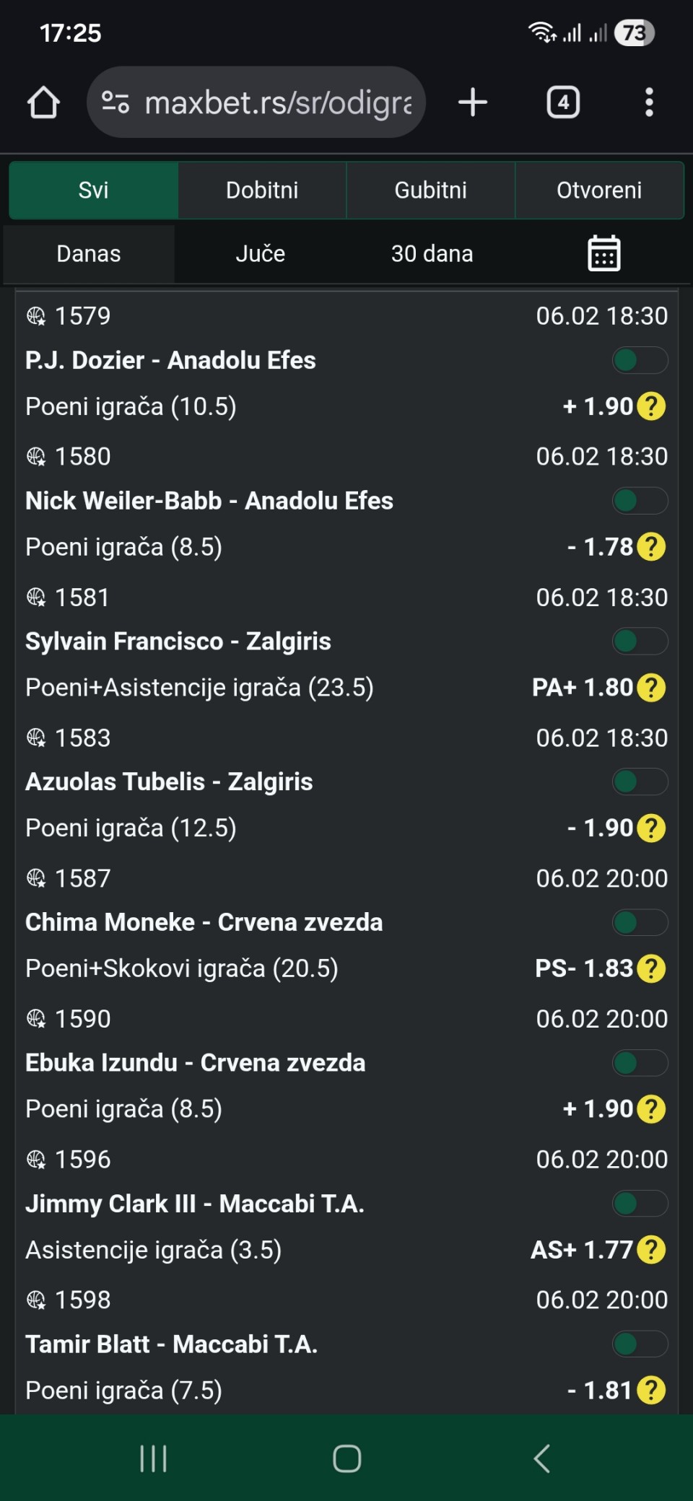Screen dimensions: 693x1501
Task: Toggle the switch for Tamir Blatt bet
Action: (640, 1344)
